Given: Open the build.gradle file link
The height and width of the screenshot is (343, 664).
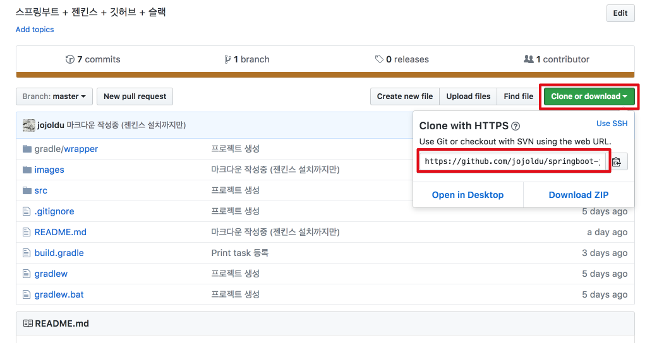Looking at the screenshot, I should coord(59,253).
